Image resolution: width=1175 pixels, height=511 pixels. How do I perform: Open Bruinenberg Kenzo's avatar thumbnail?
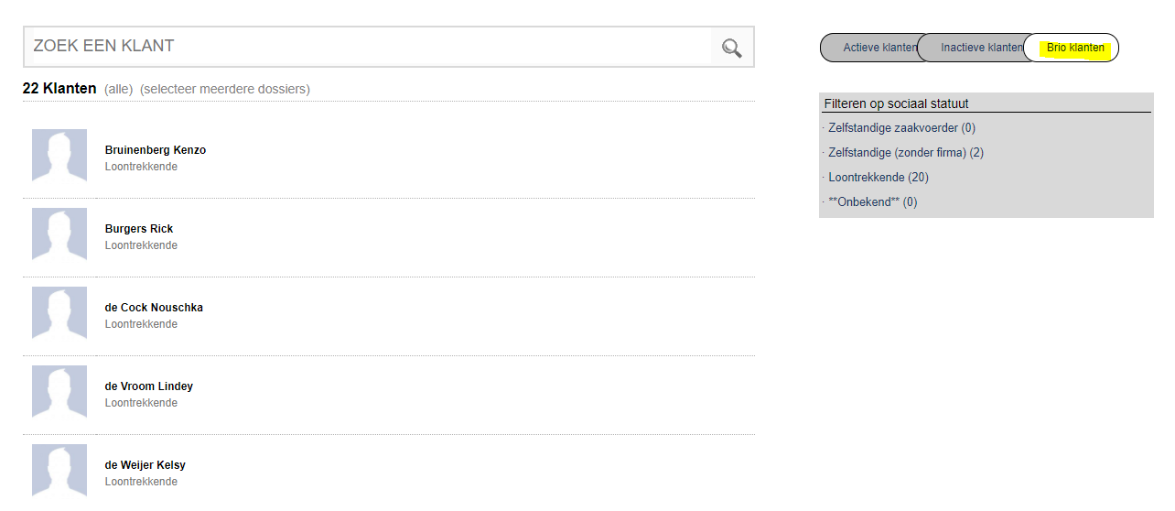(59, 156)
